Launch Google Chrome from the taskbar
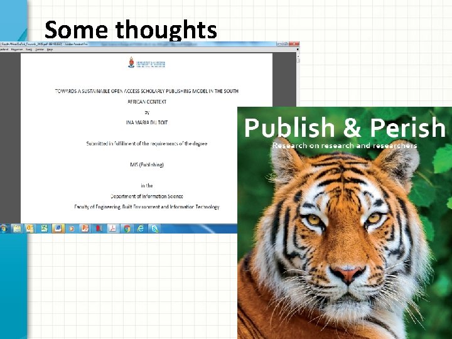The width and height of the screenshot is (452, 339). pyautogui.click(x=127, y=229)
